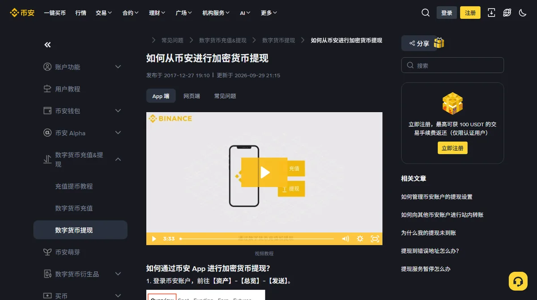Expand the 买币 chevron
Image resolution: width=537 pixels, height=300 pixels.
[118, 296]
